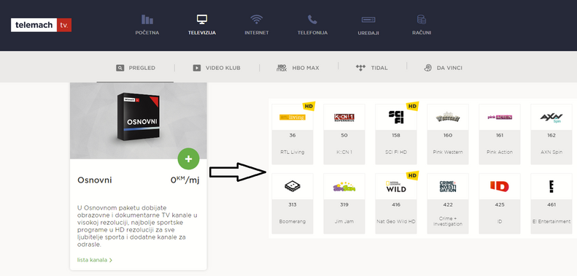Click channel number '422'
The image size is (577, 276).
point(448,204)
